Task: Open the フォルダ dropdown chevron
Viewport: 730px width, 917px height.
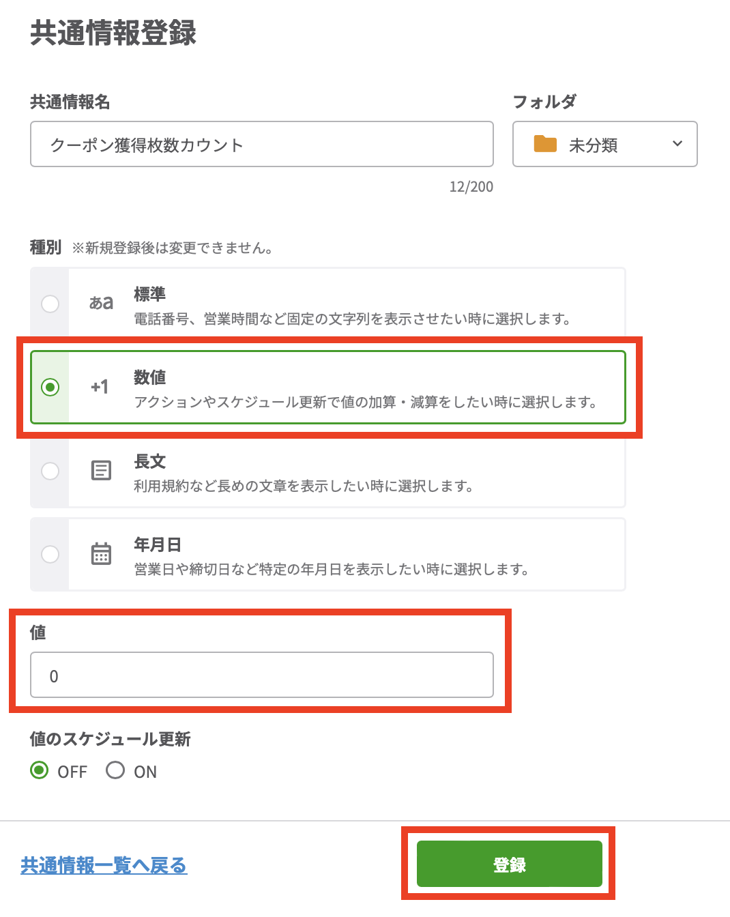Action: pyautogui.click(x=677, y=144)
